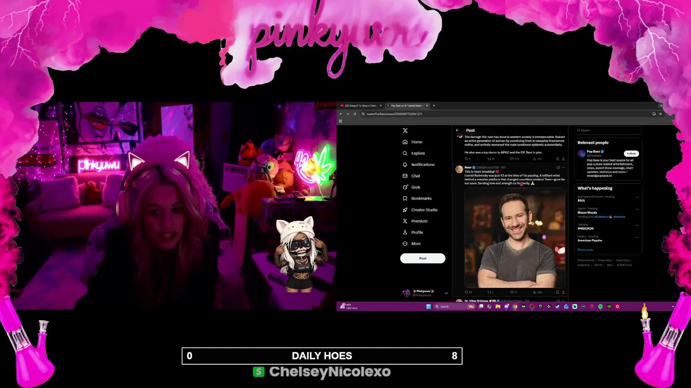Click the browser back arrow

click(341, 114)
